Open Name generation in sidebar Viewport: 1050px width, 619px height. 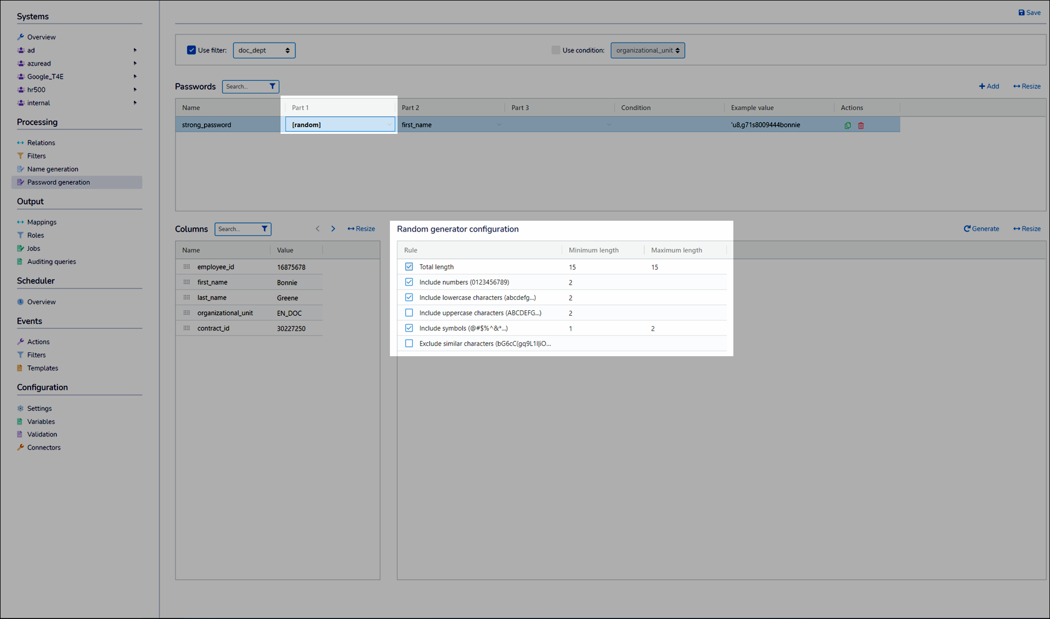tap(52, 169)
